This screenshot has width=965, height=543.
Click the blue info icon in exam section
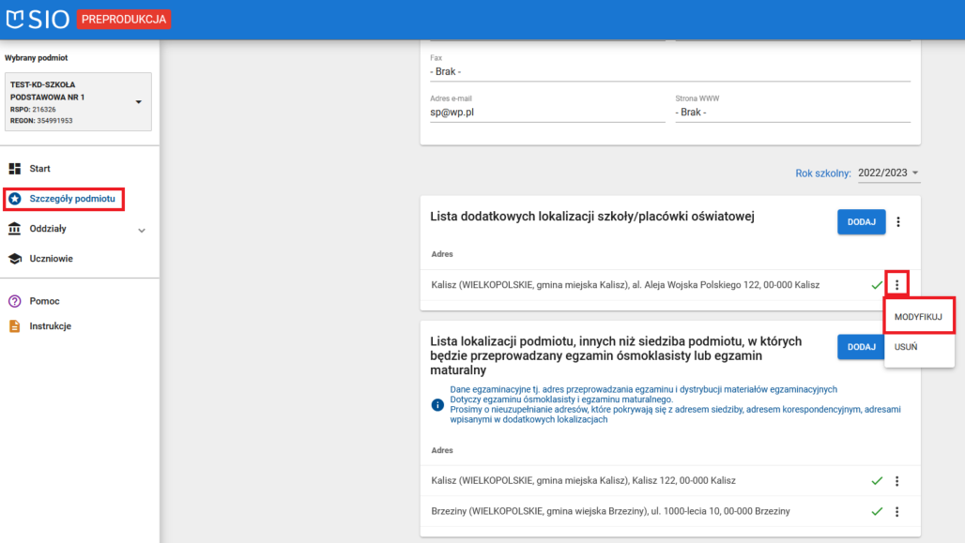pyautogui.click(x=437, y=405)
